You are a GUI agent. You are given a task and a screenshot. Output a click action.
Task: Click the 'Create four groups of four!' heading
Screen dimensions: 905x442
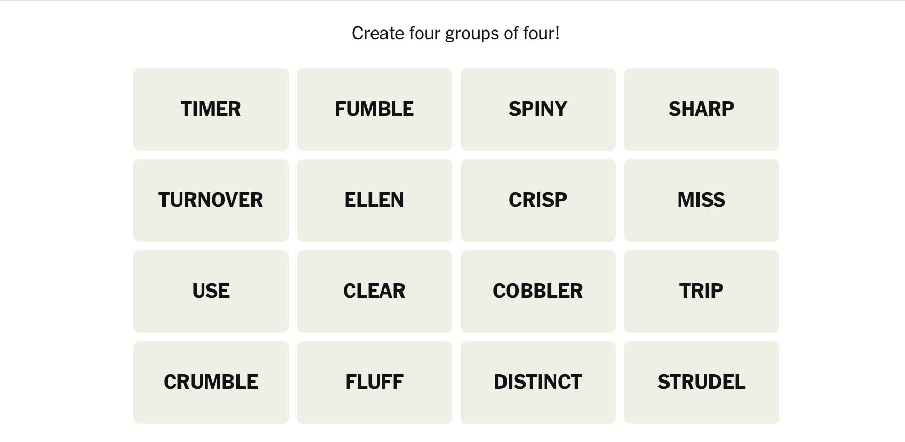(455, 34)
